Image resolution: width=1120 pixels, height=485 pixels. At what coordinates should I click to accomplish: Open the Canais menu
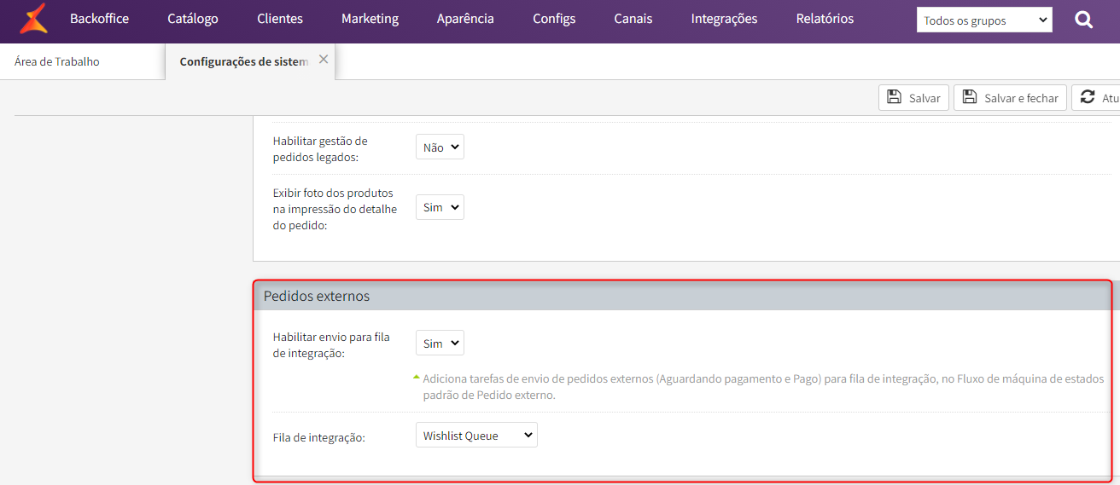633,19
